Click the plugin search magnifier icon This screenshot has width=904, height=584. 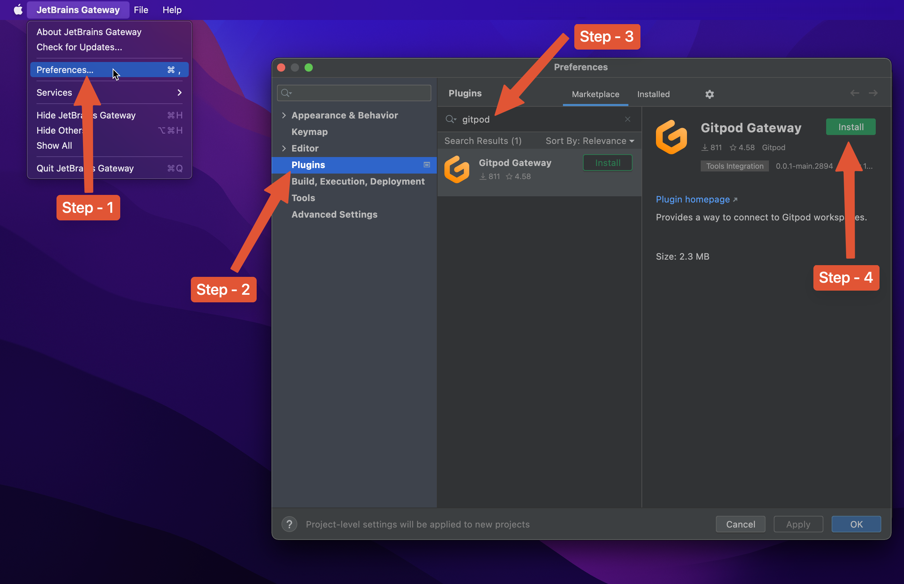[x=450, y=119]
